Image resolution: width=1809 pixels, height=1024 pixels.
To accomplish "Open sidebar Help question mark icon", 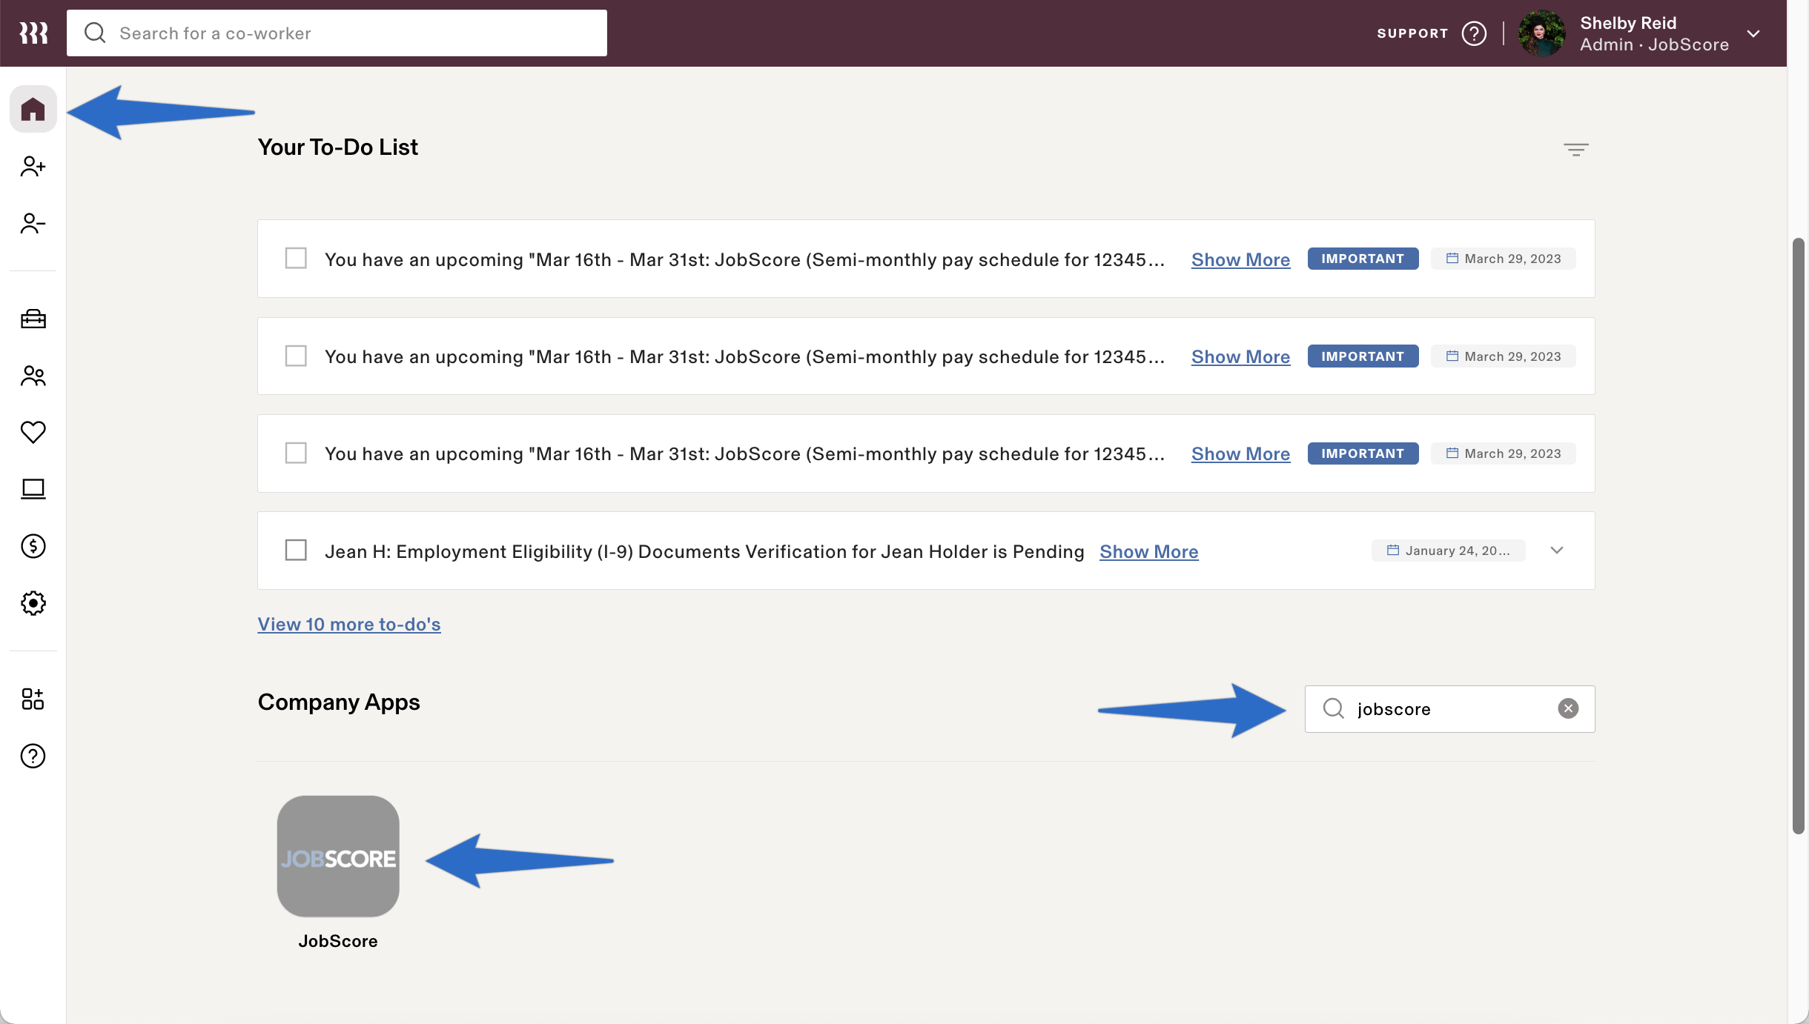I will (x=33, y=756).
